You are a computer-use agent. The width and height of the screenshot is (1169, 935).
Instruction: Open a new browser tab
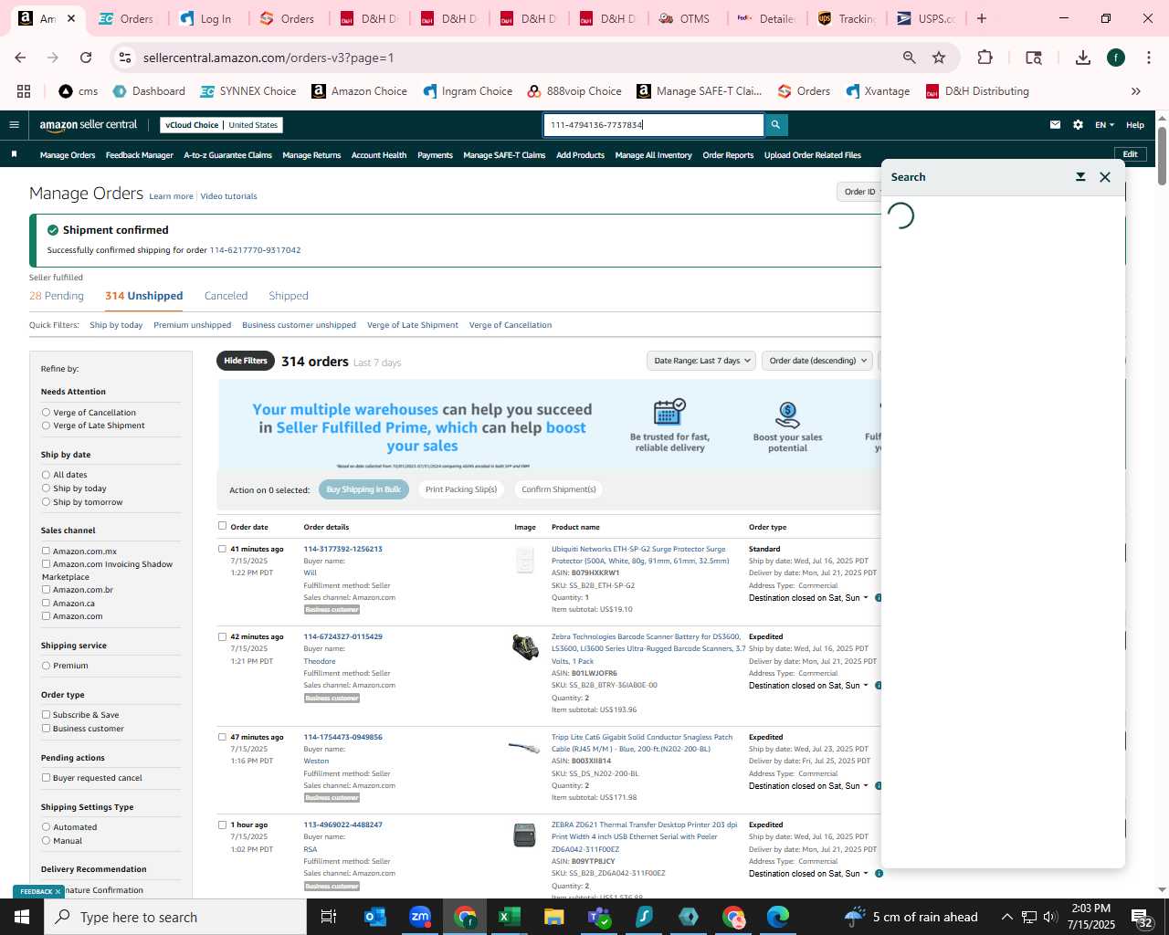(982, 18)
